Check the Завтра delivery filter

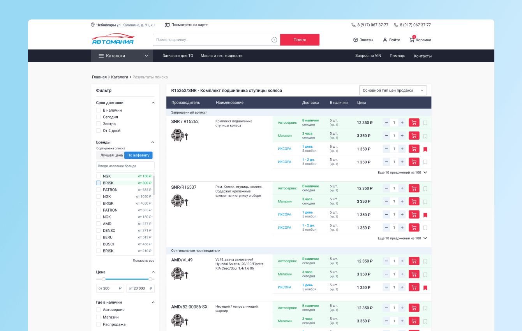click(99, 124)
